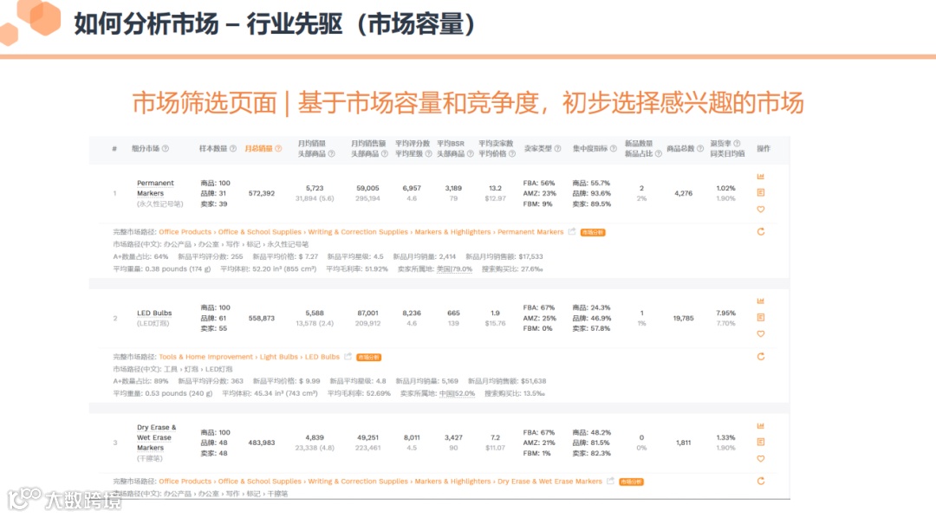Click help icon beside 集中度指标 header
The image size is (936, 517).
point(613,148)
